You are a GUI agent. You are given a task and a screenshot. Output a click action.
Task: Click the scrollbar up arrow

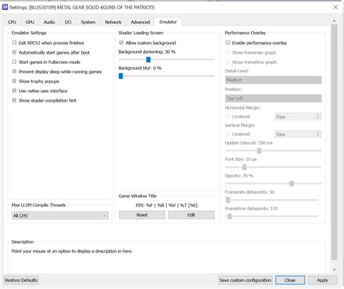pyautogui.click(x=334, y=21)
